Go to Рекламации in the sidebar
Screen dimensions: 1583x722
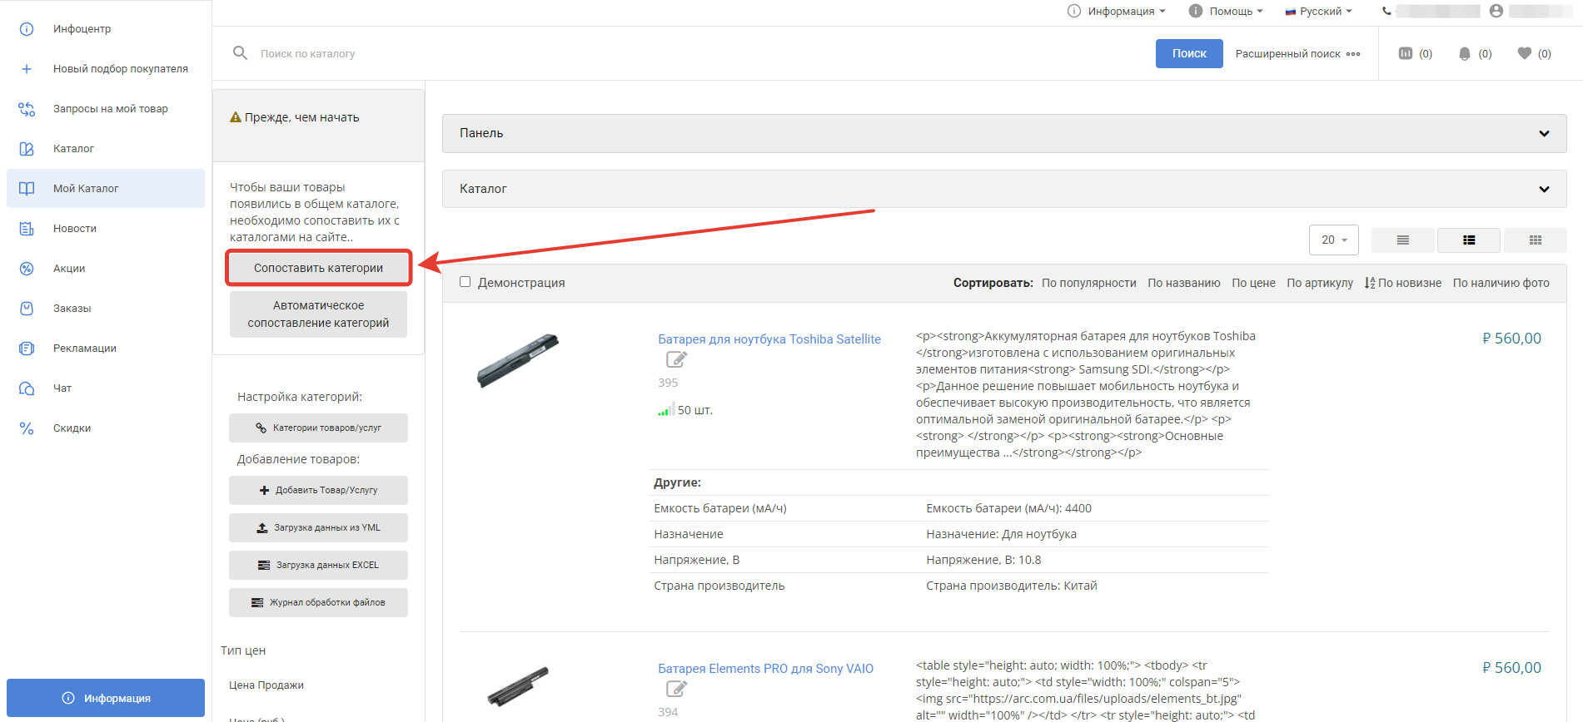tap(84, 349)
